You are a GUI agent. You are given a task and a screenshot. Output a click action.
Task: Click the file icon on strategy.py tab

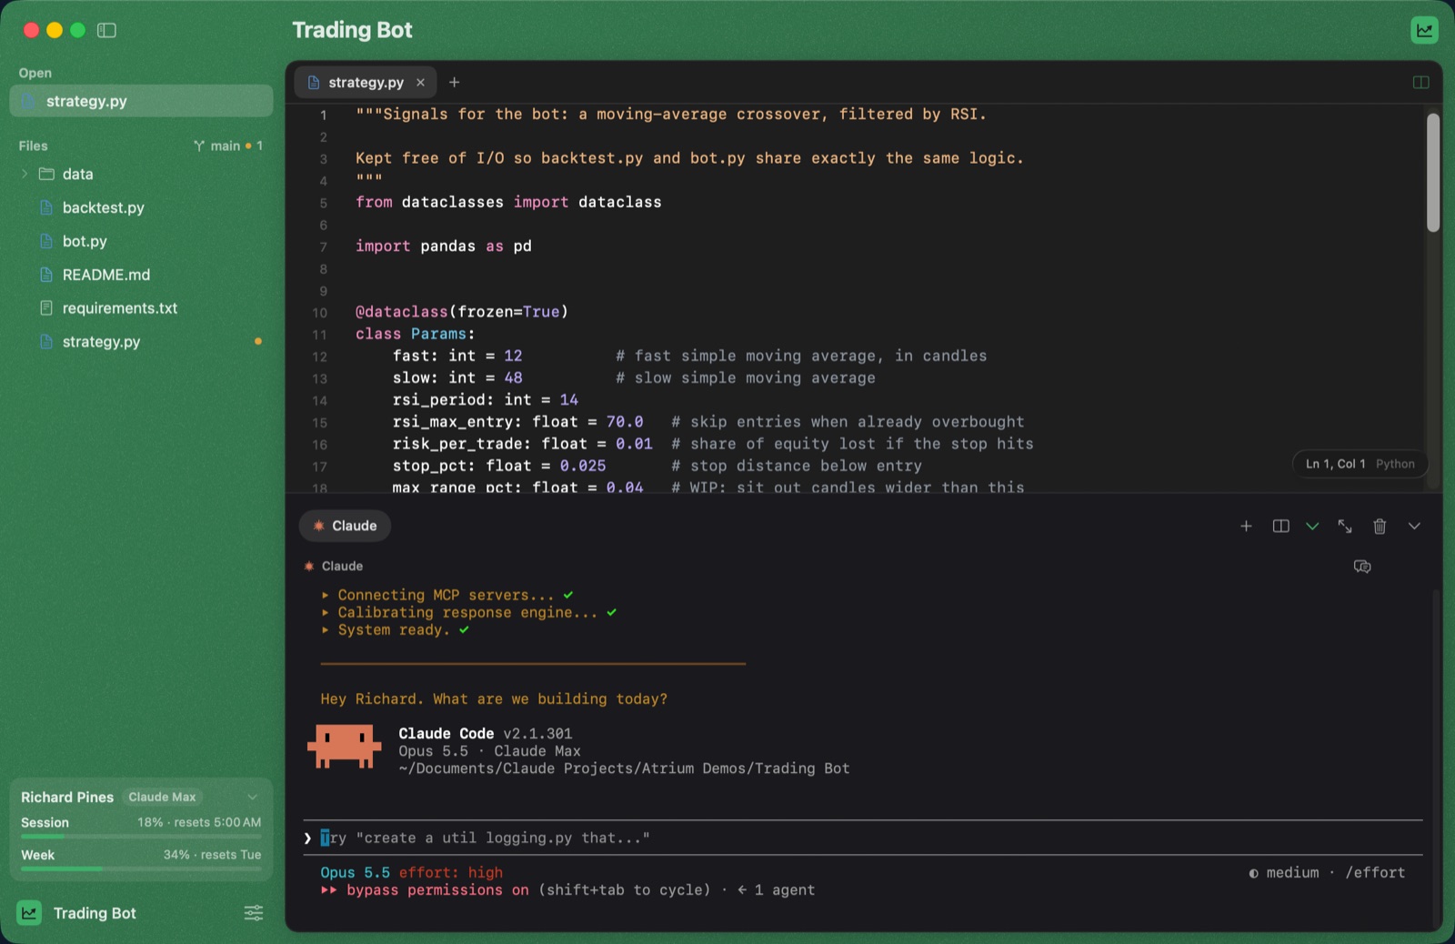point(314,82)
